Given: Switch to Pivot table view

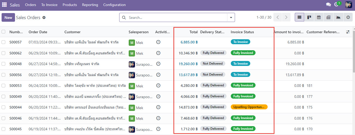Looking at the screenshot, I should (328, 18).
